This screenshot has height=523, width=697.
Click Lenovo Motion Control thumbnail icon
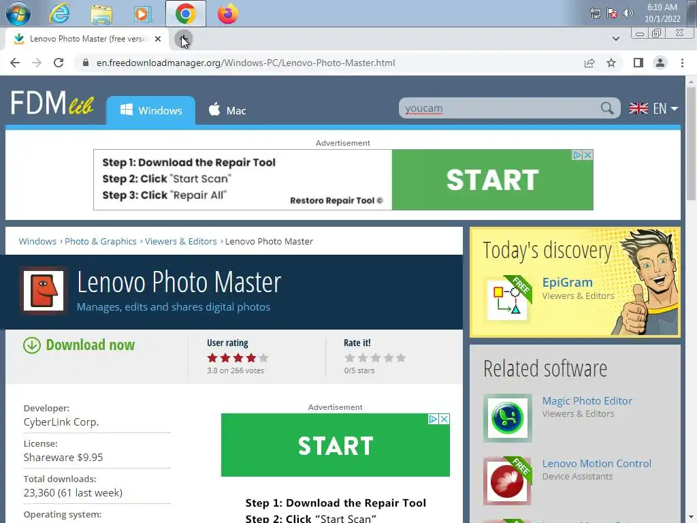507,481
